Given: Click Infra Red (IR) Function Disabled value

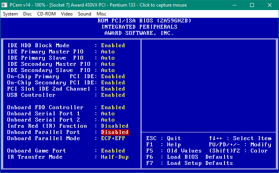Looking at the screenshot, I should [115, 126].
